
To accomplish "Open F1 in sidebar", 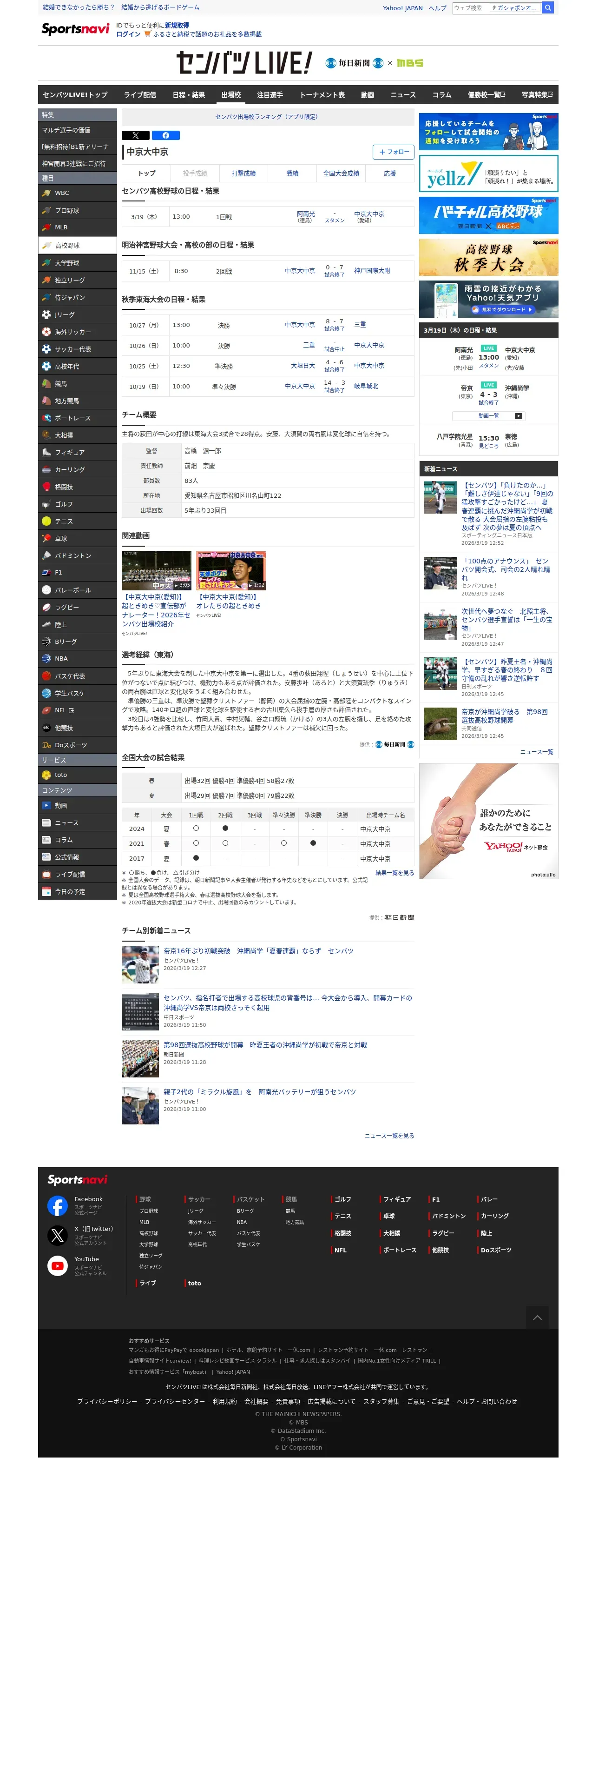I will (77, 573).
